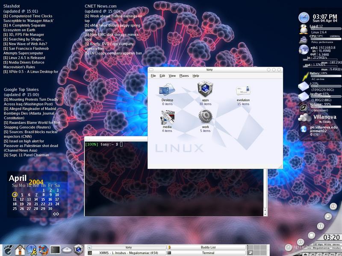The image size is (342, 256).
Task: Launch the Firefox browser from the panel
Action: point(44,250)
